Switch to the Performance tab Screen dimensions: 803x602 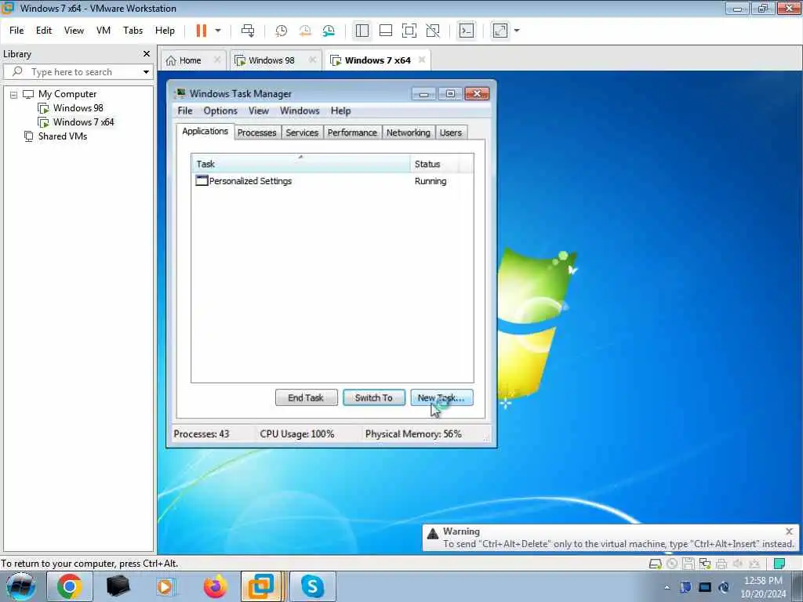pyautogui.click(x=352, y=132)
